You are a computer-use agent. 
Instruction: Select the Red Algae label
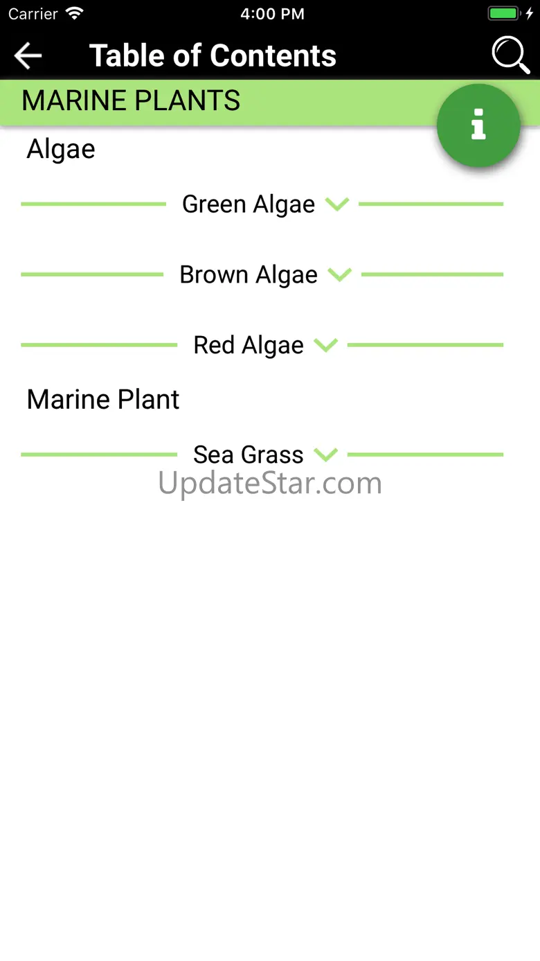[x=248, y=345]
